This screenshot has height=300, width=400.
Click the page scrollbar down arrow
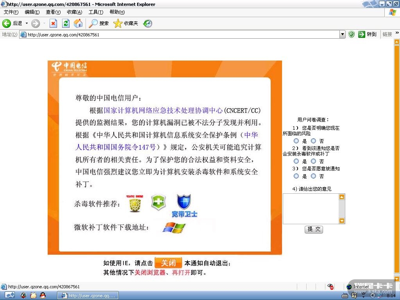(x=397, y=279)
